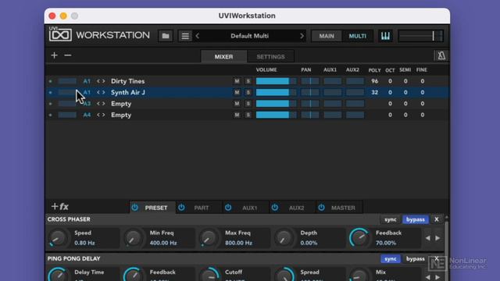Click the Ping Pong Delay Time knob
The width and height of the screenshot is (500, 281).
58,276
